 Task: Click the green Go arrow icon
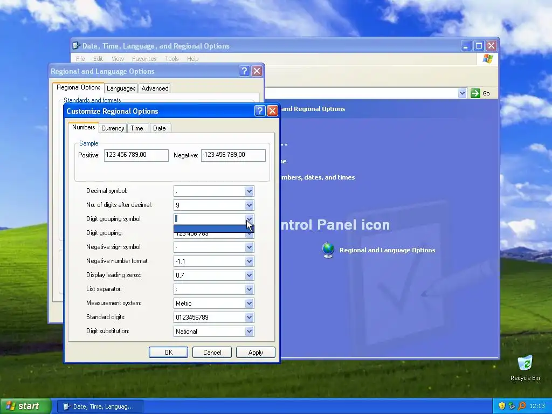[475, 93]
